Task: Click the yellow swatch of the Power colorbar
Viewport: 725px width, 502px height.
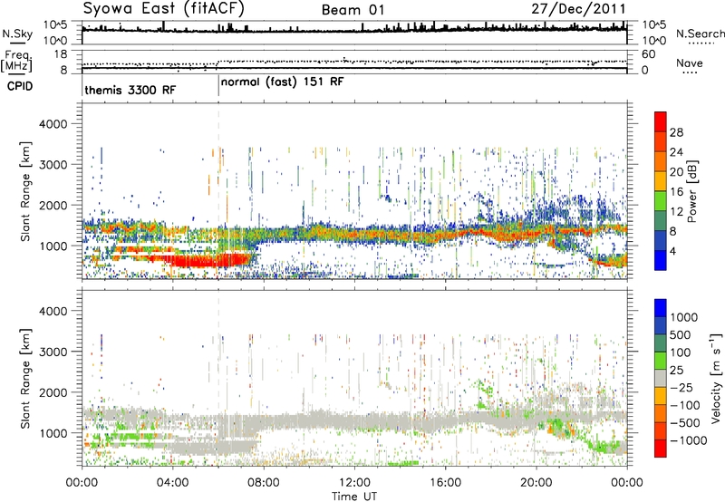Action: tap(661, 181)
